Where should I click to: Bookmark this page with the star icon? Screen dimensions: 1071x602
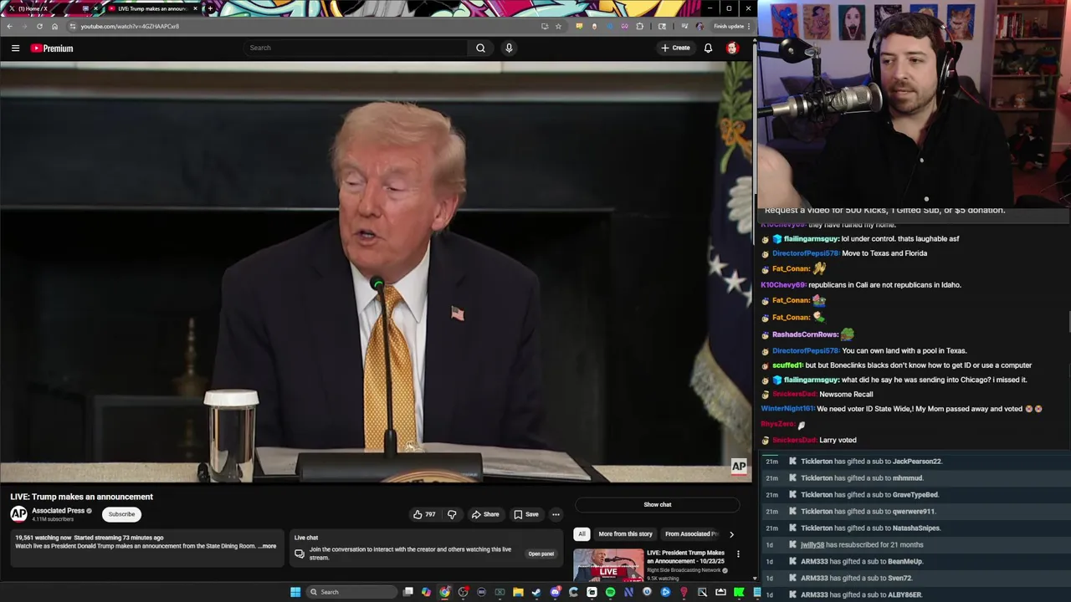(558, 26)
